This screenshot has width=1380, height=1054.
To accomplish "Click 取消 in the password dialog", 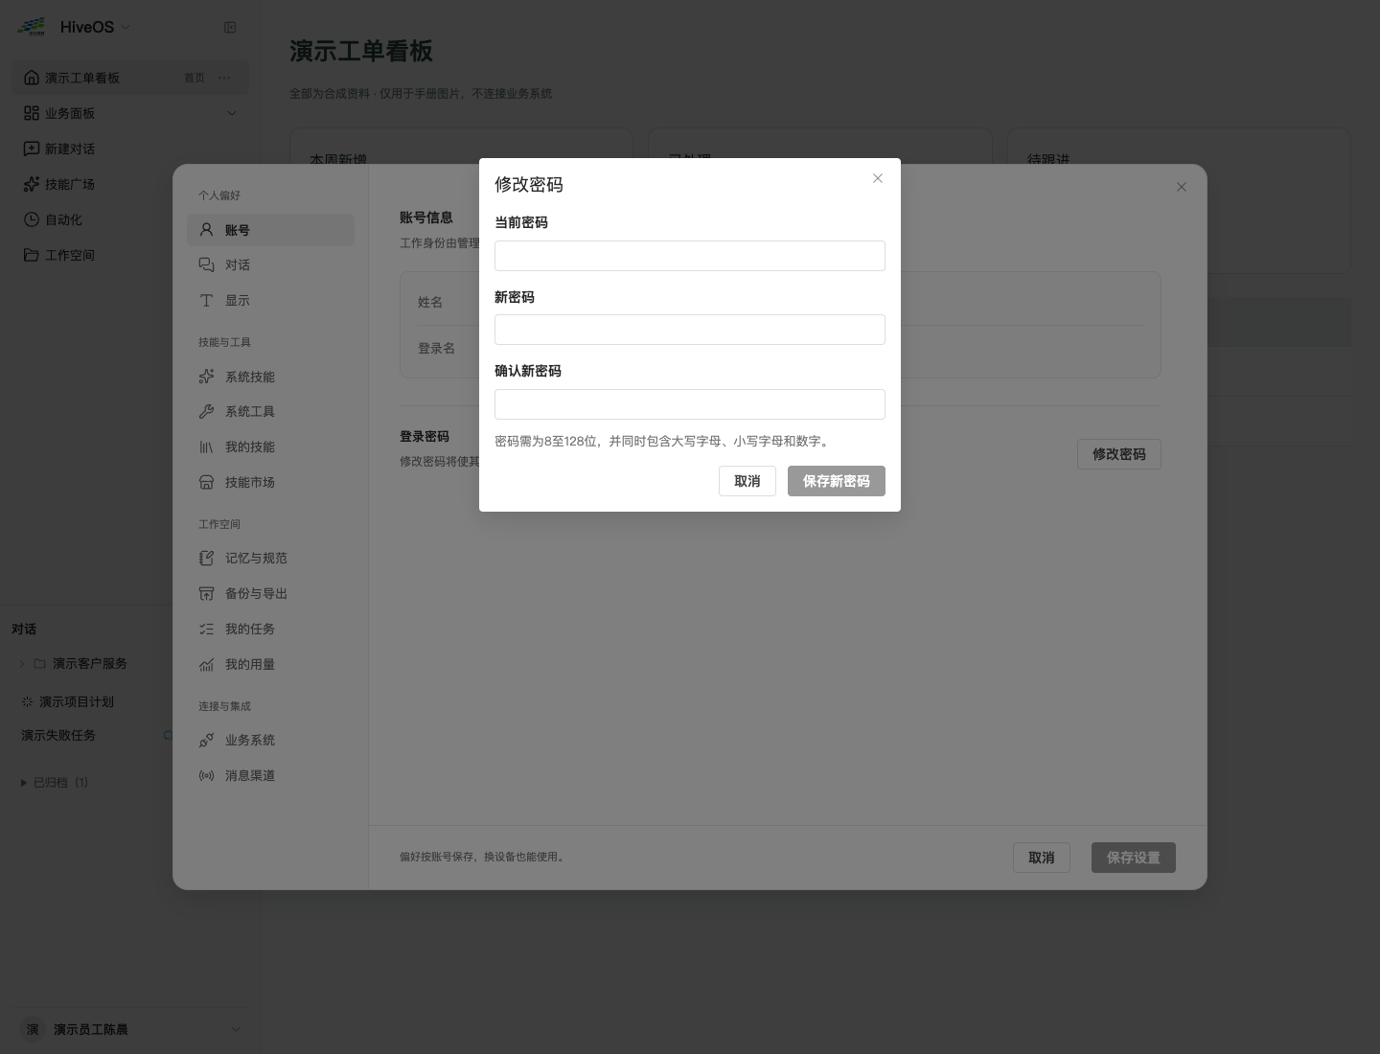I will point(747,481).
